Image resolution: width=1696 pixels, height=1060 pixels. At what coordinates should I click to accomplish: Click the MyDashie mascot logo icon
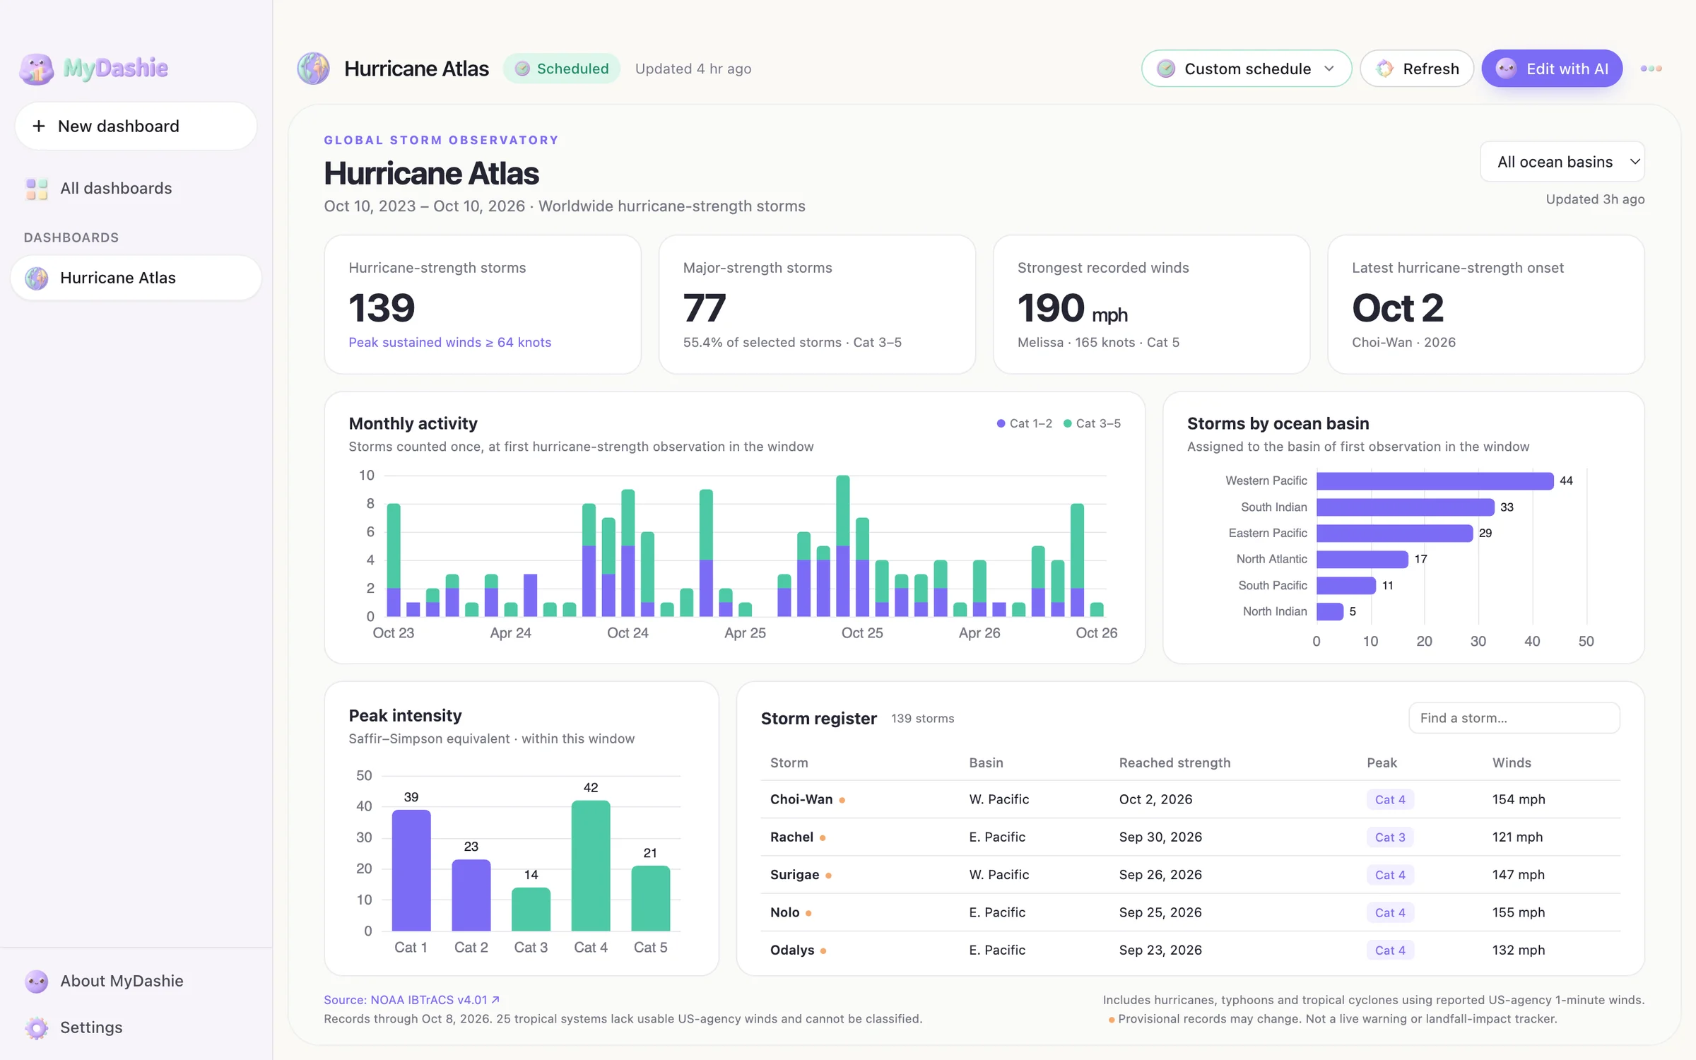click(36, 69)
